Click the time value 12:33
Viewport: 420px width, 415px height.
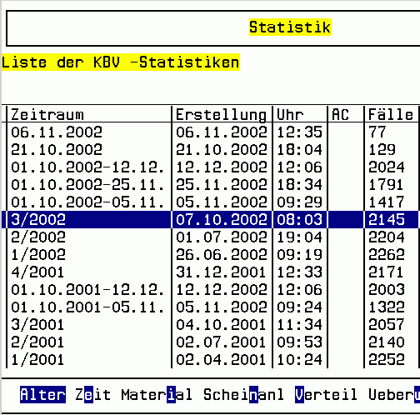click(x=300, y=272)
